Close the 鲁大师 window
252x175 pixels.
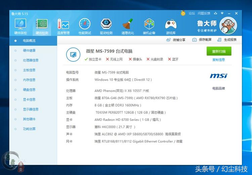tap(236, 13)
